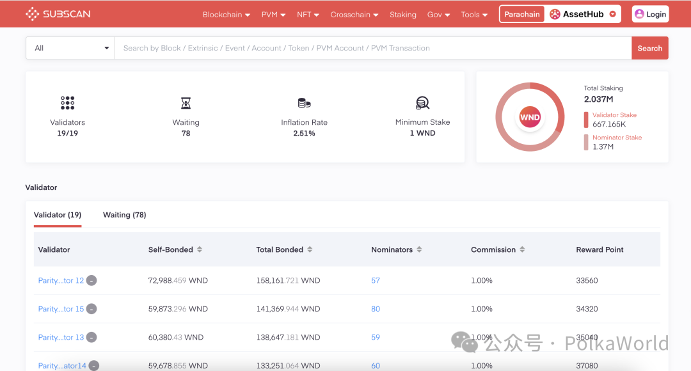The image size is (691, 371).
Task: Click the Nominator Stake 1.37M value
Action: [x=603, y=146]
